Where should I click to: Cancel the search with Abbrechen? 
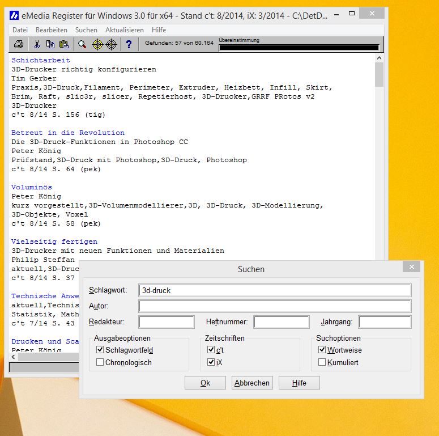pyautogui.click(x=252, y=383)
